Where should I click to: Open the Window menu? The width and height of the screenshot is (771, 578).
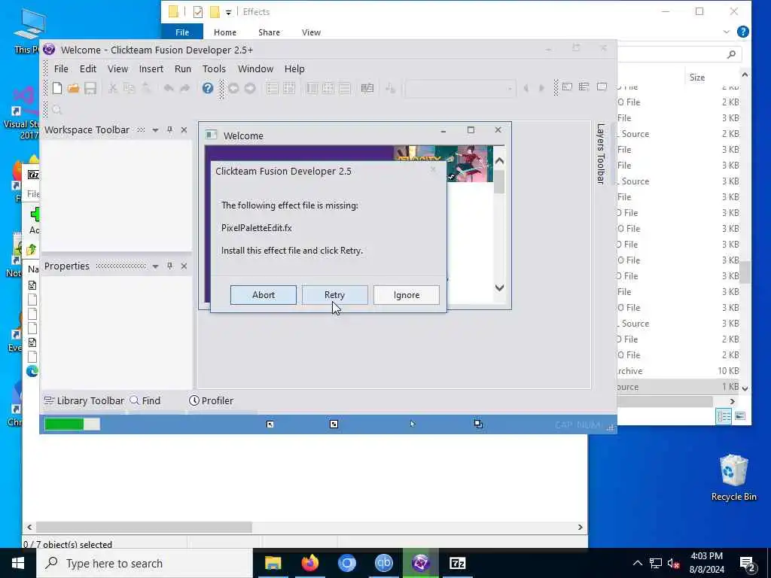[255, 68]
